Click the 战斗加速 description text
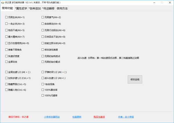Viewport: 174px width, 123px height. click(x=108, y=58)
